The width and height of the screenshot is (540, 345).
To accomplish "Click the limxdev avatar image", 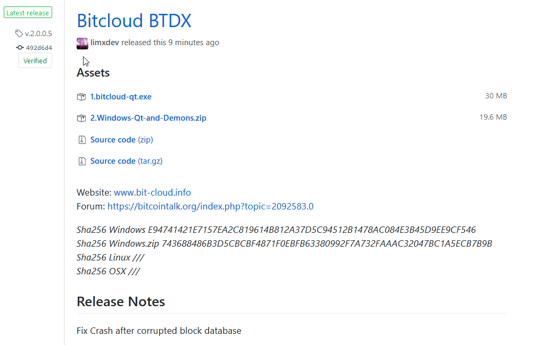I will click(x=82, y=44).
